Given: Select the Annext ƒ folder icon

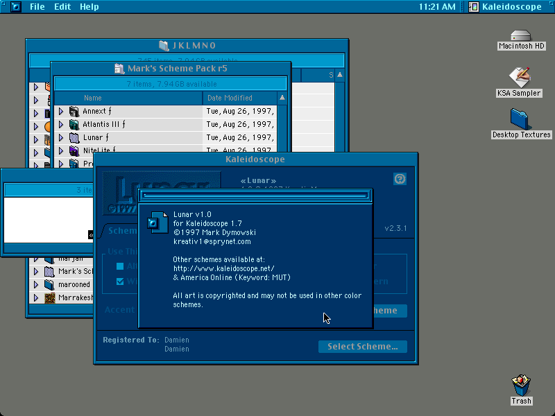Looking at the screenshot, I should coord(74,112).
